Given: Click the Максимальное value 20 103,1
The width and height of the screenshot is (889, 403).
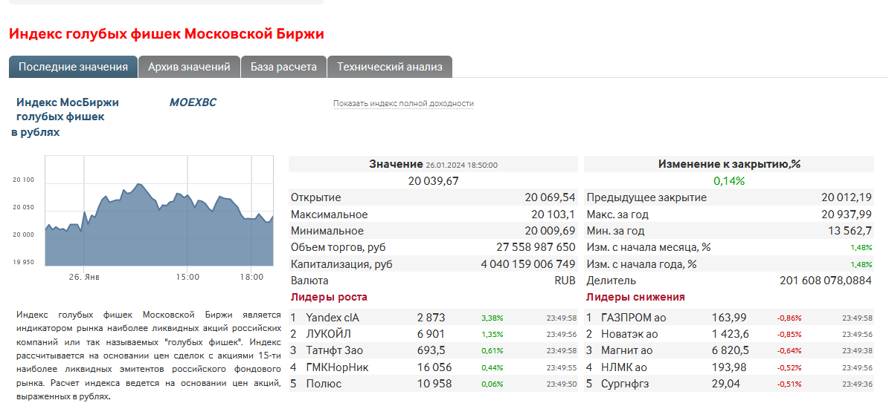Looking at the screenshot, I should [x=553, y=214].
